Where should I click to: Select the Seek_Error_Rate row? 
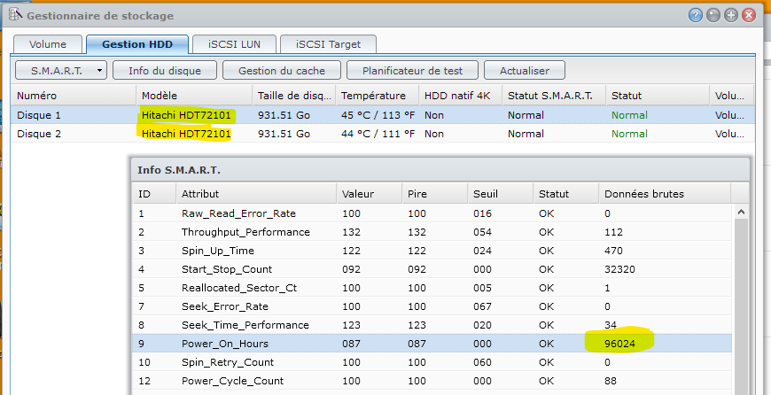pyautogui.click(x=432, y=306)
